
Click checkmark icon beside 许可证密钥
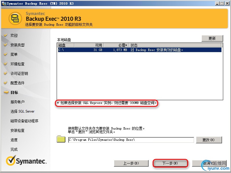pyautogui.click(x=5, y=73)
